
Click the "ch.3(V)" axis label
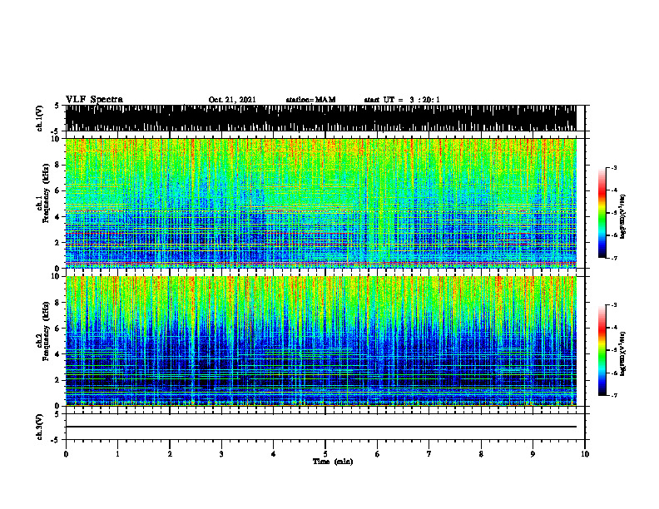pos(40,427)
